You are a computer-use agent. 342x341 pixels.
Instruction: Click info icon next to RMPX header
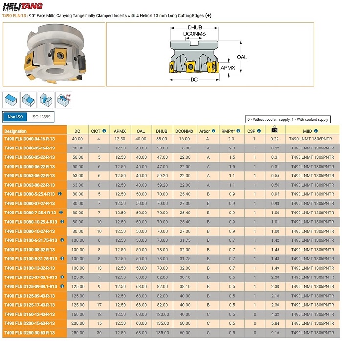(238, 131)
